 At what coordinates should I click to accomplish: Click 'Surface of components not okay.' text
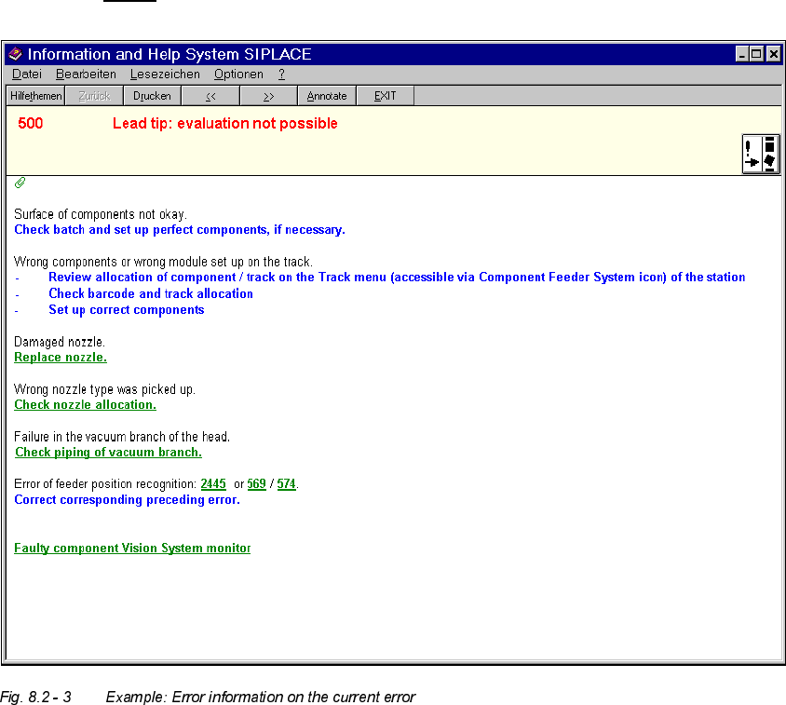(101, 214)
